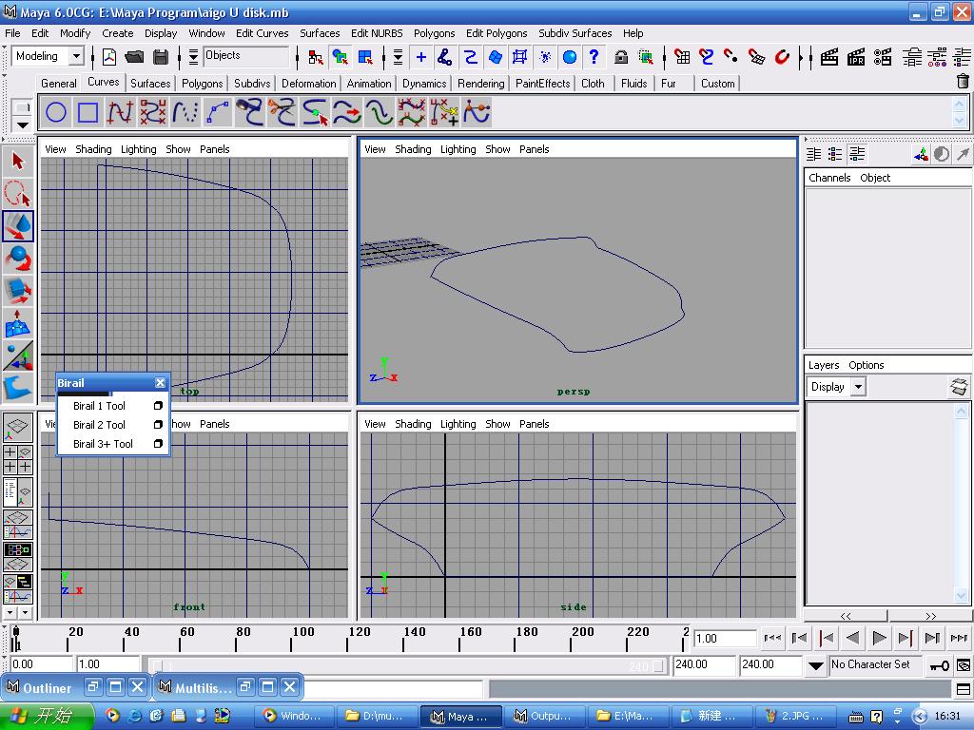The image size is (974, 730).
Task: Activate the Move tool in the toolbox
Action: point(18,226)
